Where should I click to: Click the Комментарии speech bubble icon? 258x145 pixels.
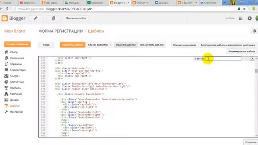(6, 70)
